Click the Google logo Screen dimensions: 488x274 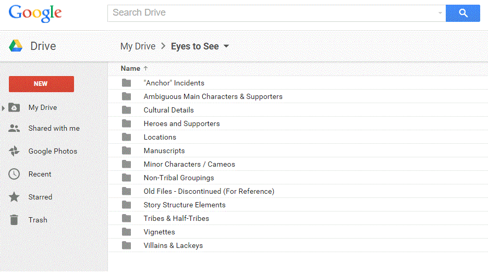(x=35, y=13)
